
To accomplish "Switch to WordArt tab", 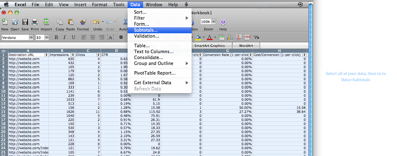I will point(246,46).
